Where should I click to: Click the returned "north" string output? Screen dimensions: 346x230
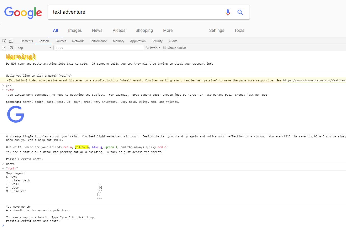[x=12, y=168]
